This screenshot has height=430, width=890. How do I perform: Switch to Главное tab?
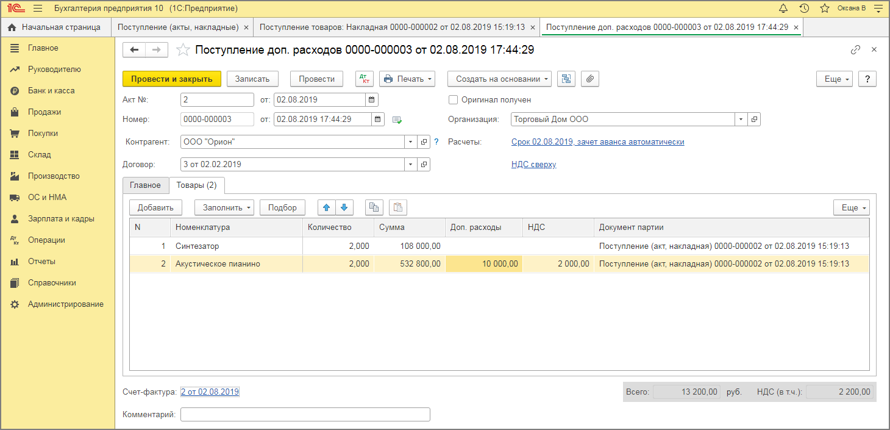point(145,185)
